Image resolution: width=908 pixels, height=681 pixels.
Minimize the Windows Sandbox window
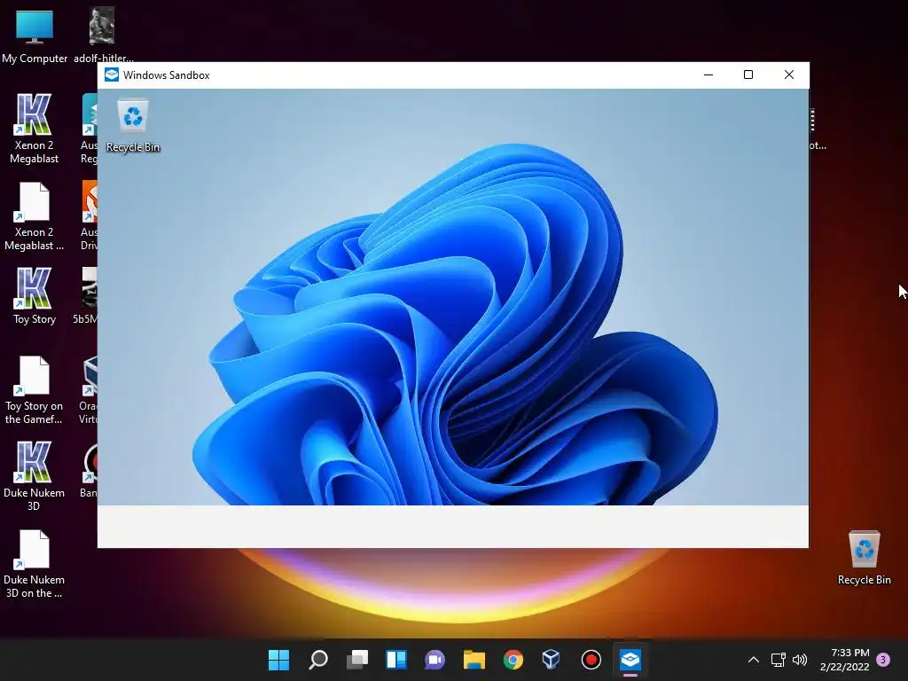708,74
